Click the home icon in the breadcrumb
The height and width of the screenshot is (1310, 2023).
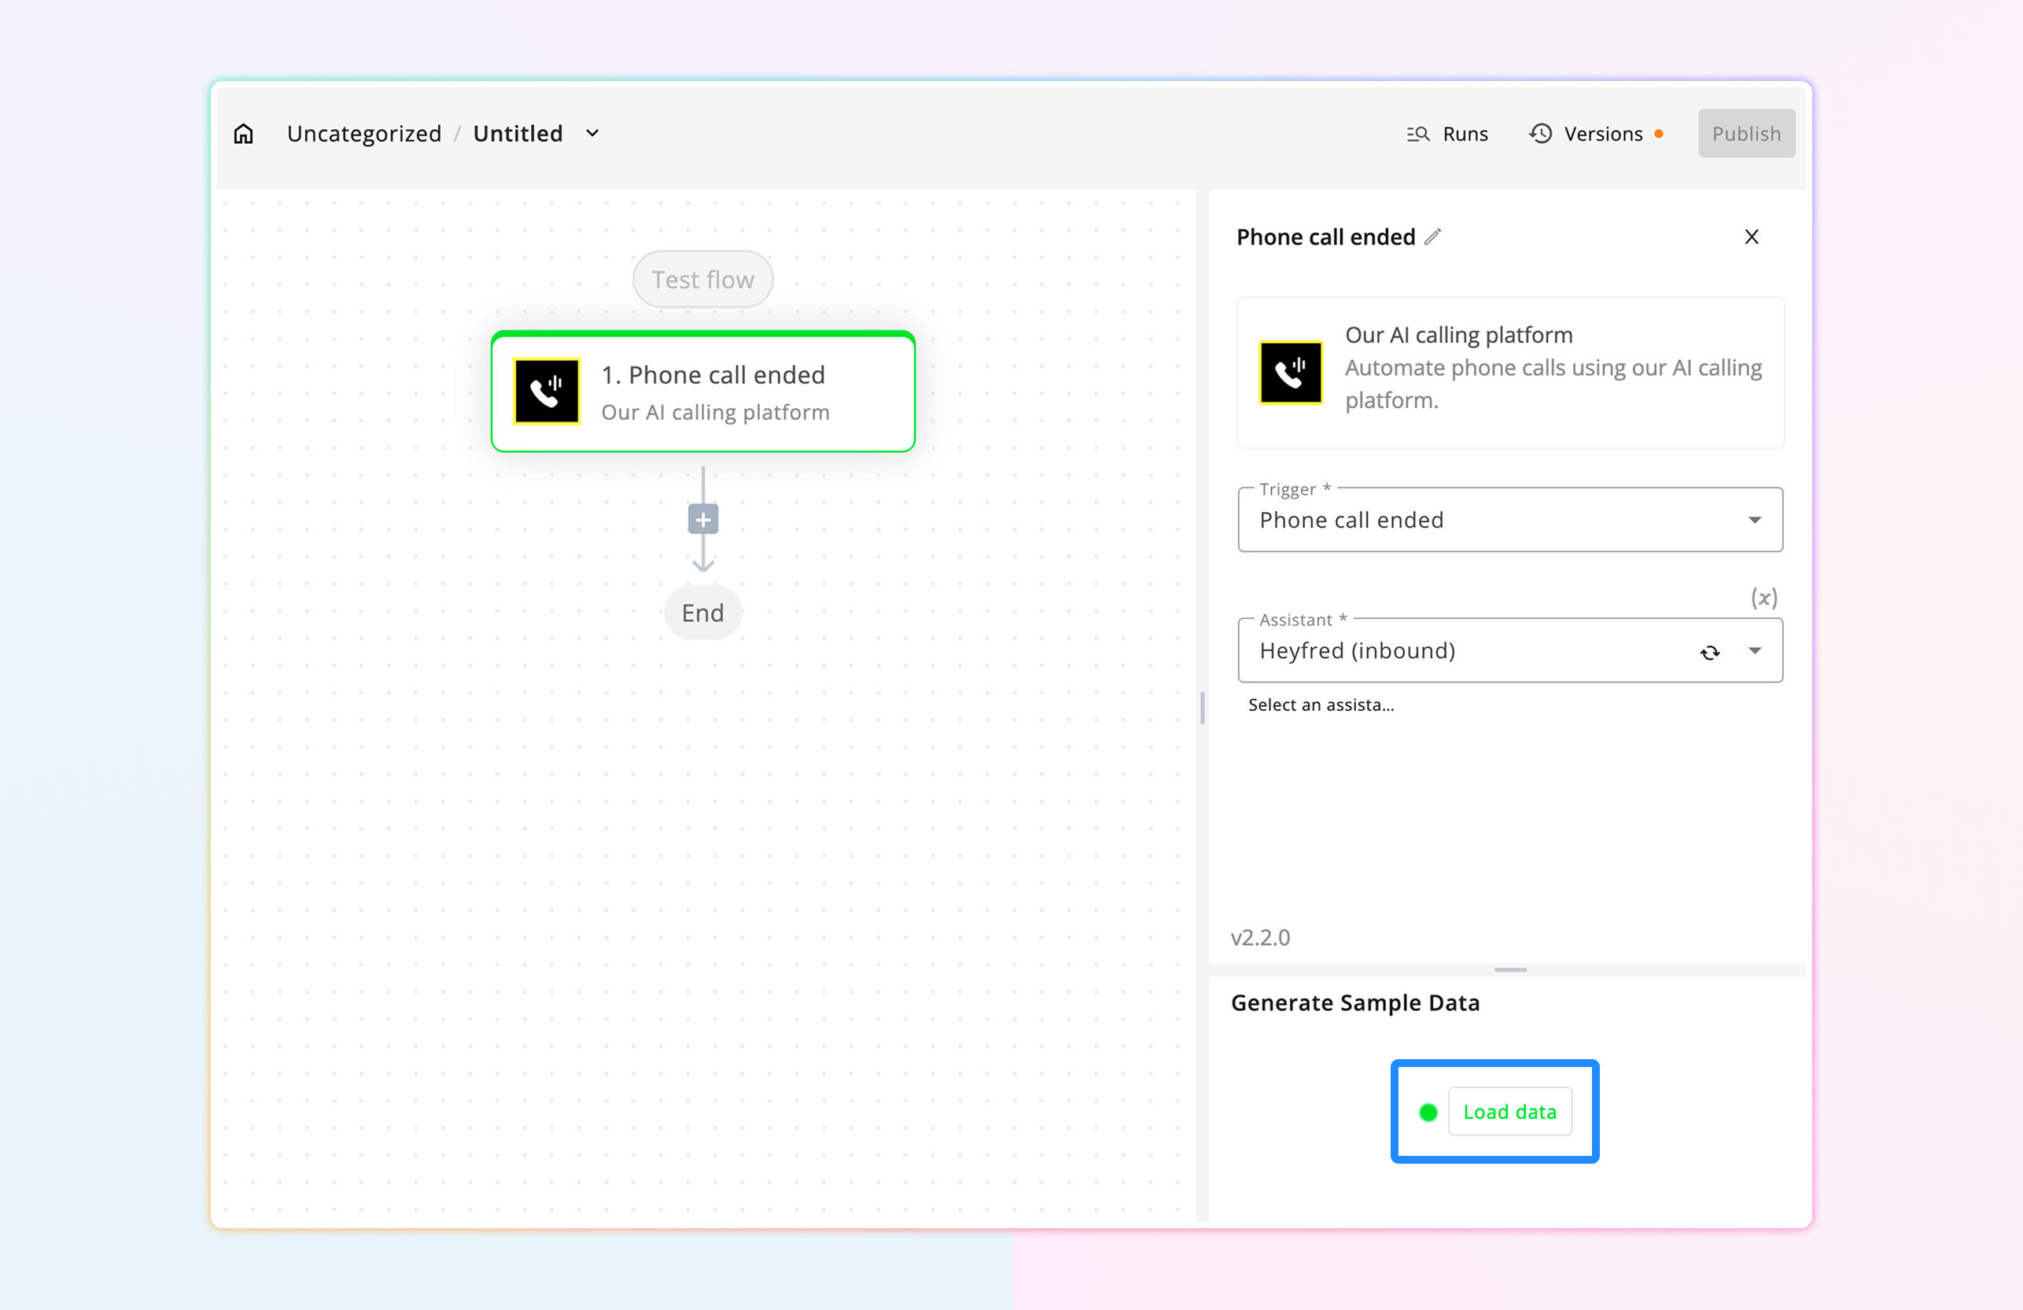[x=244, y=134]
